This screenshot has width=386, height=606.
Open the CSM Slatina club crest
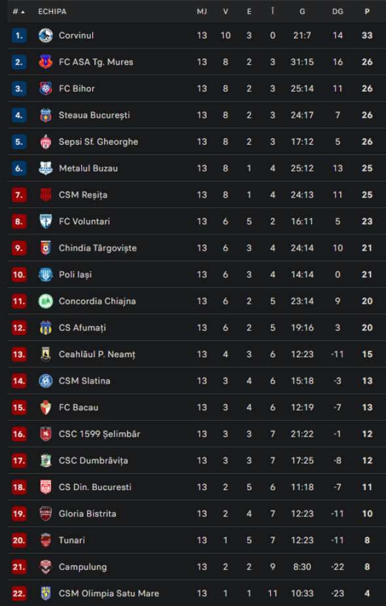tap(45, 380)
